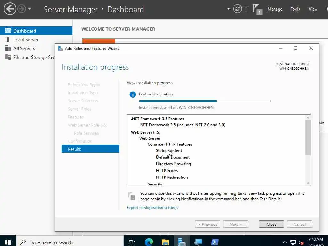Click 'Web Server (IIS)' in the list
The height and width of the screenshot is (246, 328).
tap(146, 132)
